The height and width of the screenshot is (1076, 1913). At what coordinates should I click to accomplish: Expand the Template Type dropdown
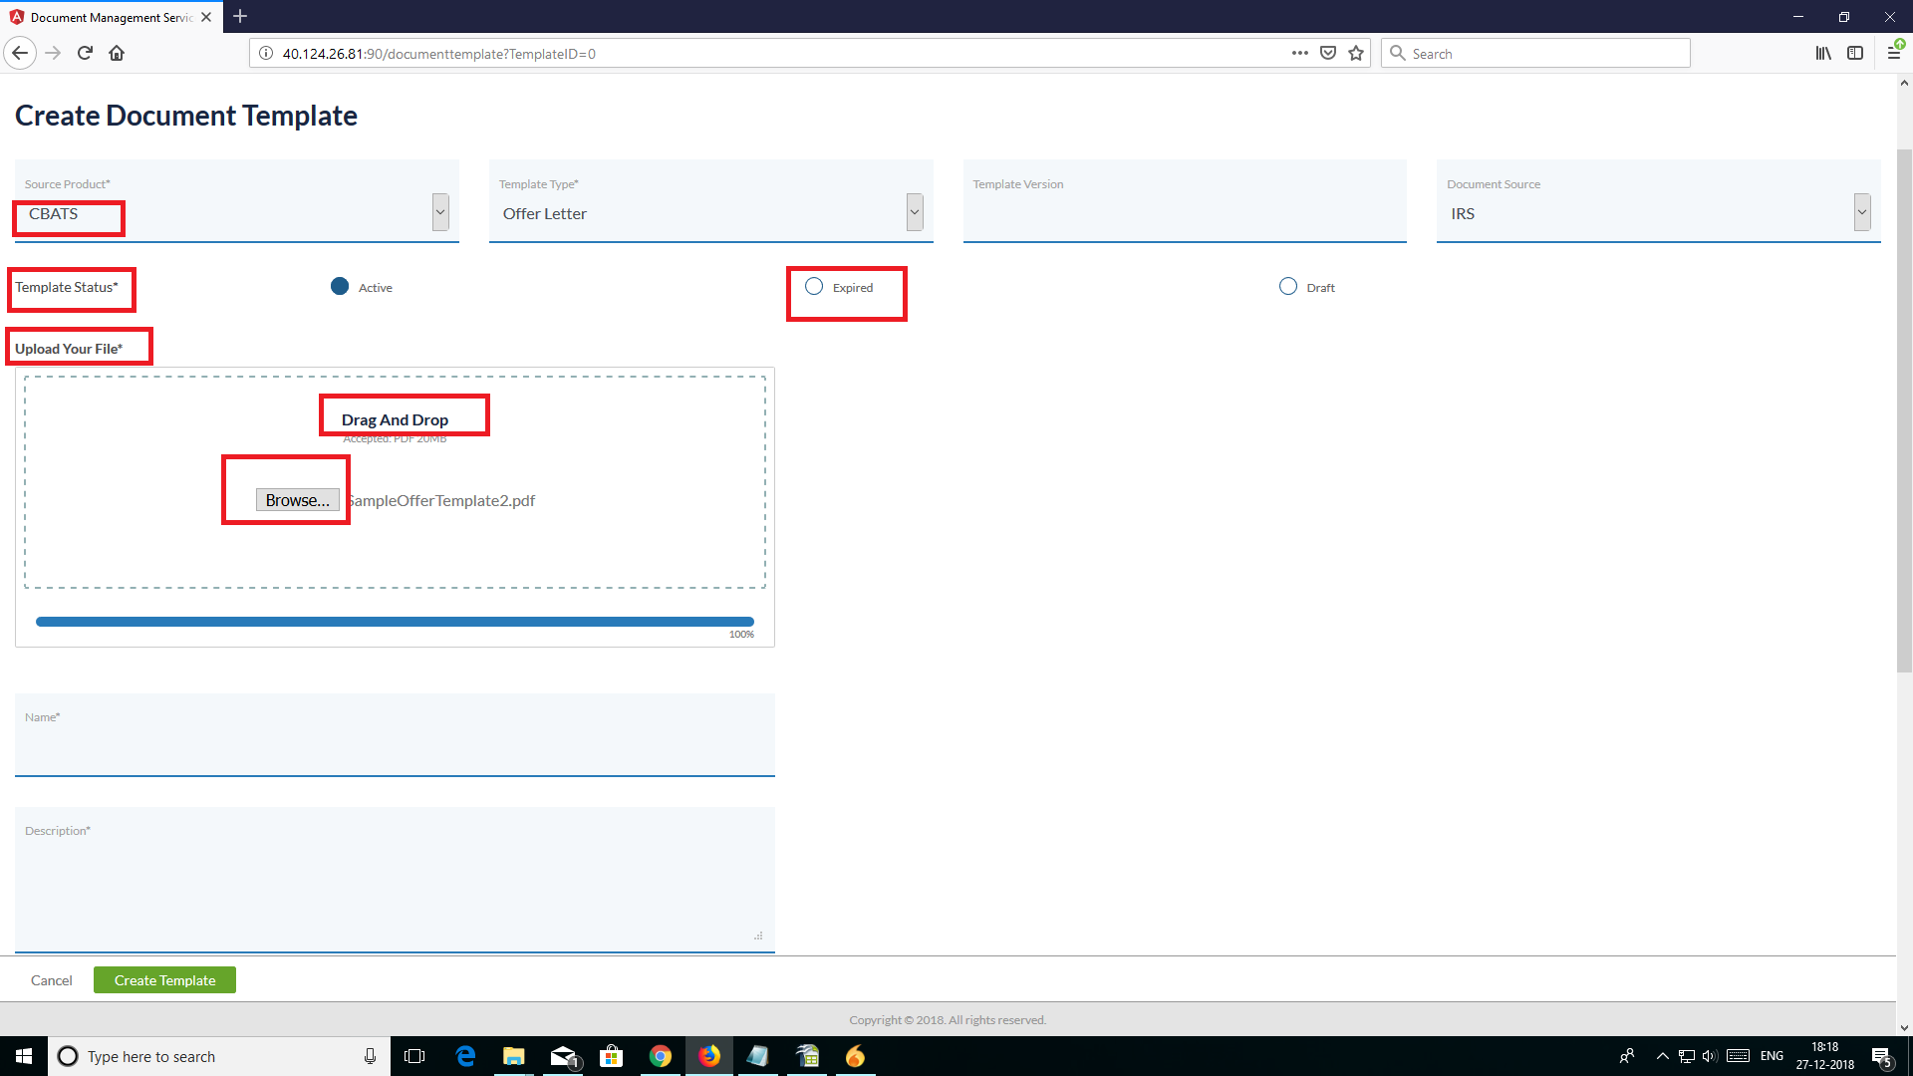915,212
